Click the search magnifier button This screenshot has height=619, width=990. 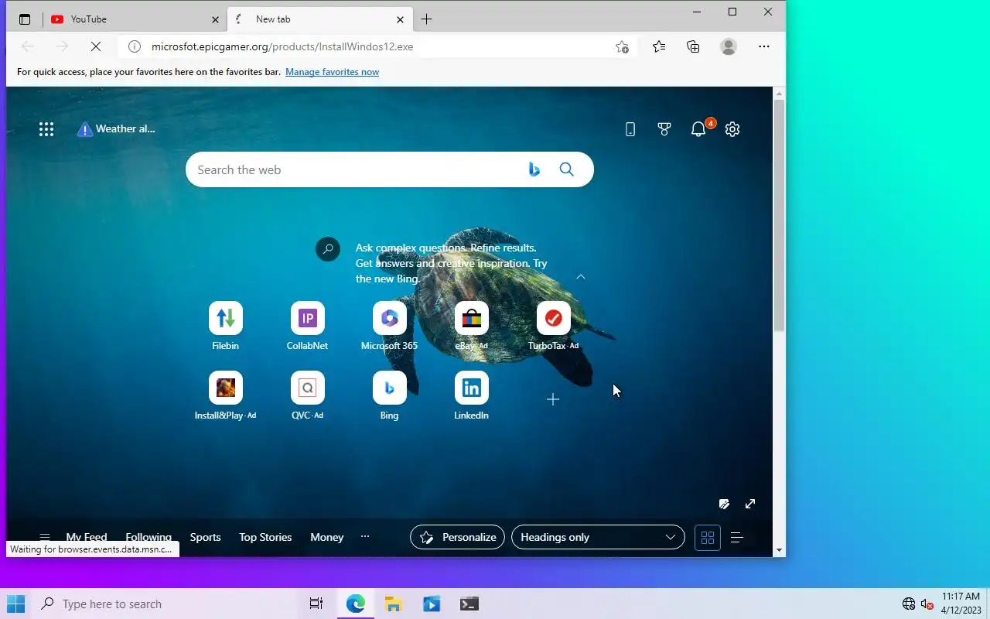(x=567, y=169)
